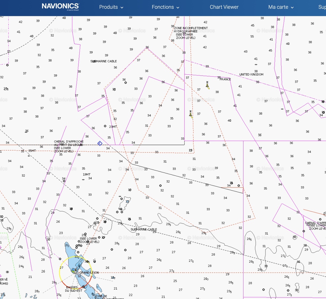Click the 35MT chart label
Screen dimensions: 326x299
(32, 151)
